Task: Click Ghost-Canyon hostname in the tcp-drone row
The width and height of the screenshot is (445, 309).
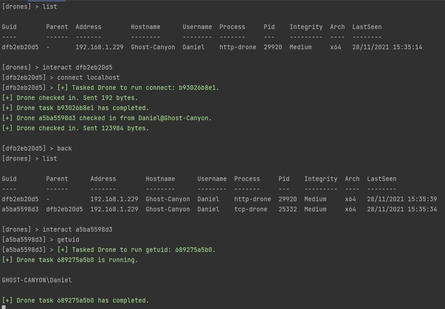Action: pos(168,210)
